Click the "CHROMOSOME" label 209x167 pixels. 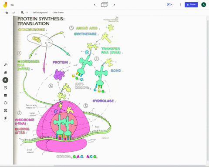(x=31, y=30)
